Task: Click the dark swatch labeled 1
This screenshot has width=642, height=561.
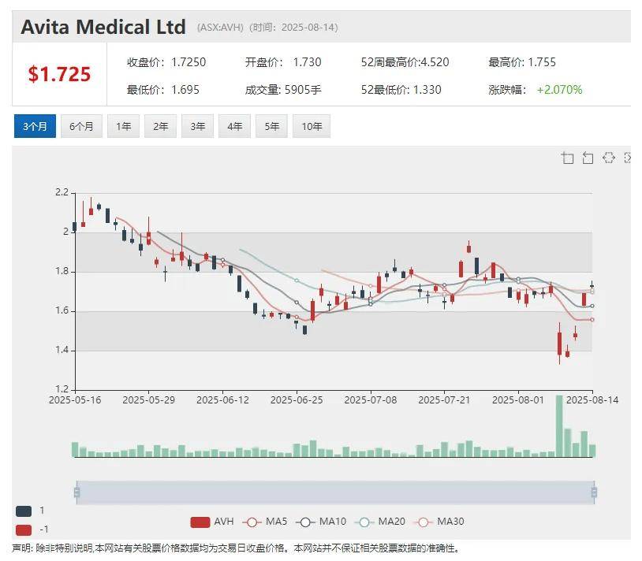Action: [x=24, y=511]
